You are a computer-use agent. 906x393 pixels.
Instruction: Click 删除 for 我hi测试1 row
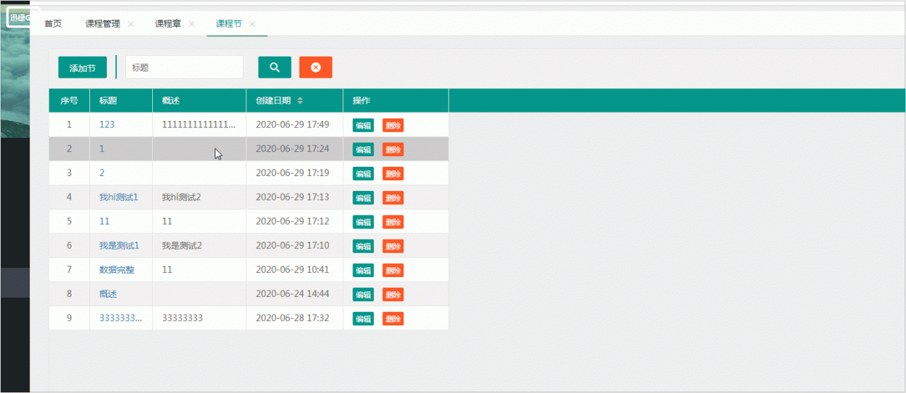coord(393,198)
